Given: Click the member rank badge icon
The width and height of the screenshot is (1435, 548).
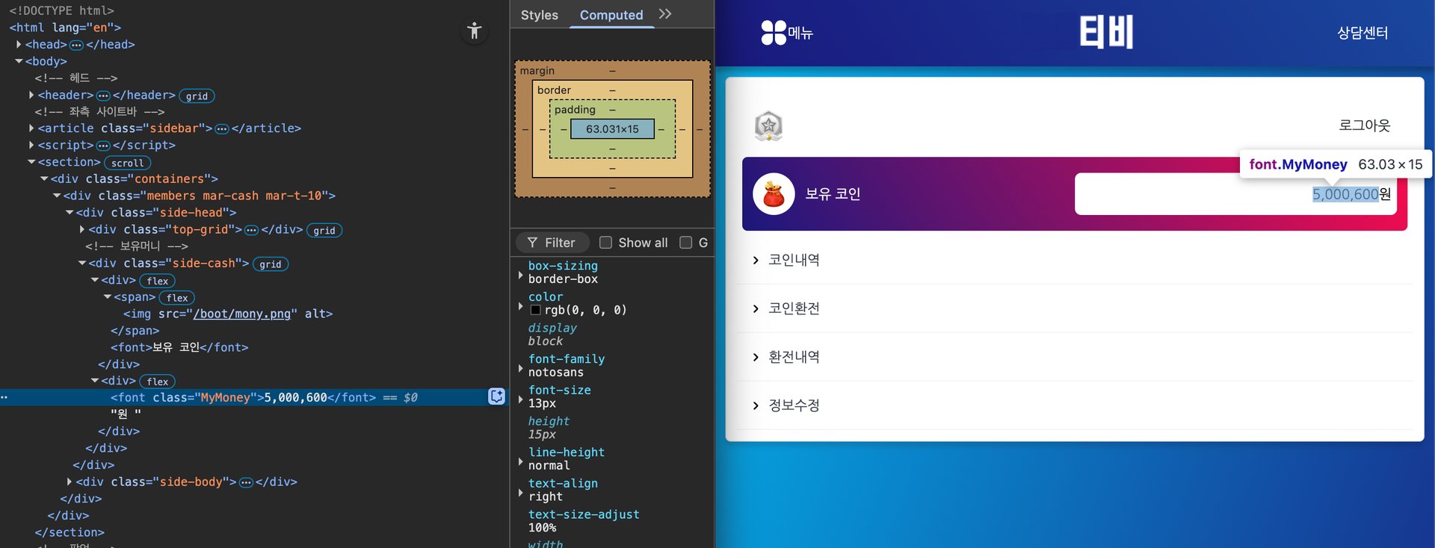Looking at the screenshot, I should coord(768,125).
